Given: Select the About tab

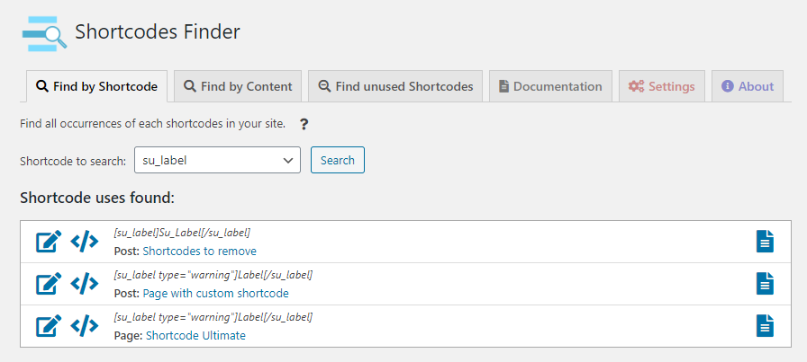Looking at the screenshot, I should click(748, 86).
